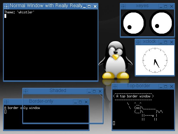Image resolution: width=178 pixels, height=134 pixels.
Task: Click the 'A border only window' text
Action: pyautogui.click(x=22, y=108)
